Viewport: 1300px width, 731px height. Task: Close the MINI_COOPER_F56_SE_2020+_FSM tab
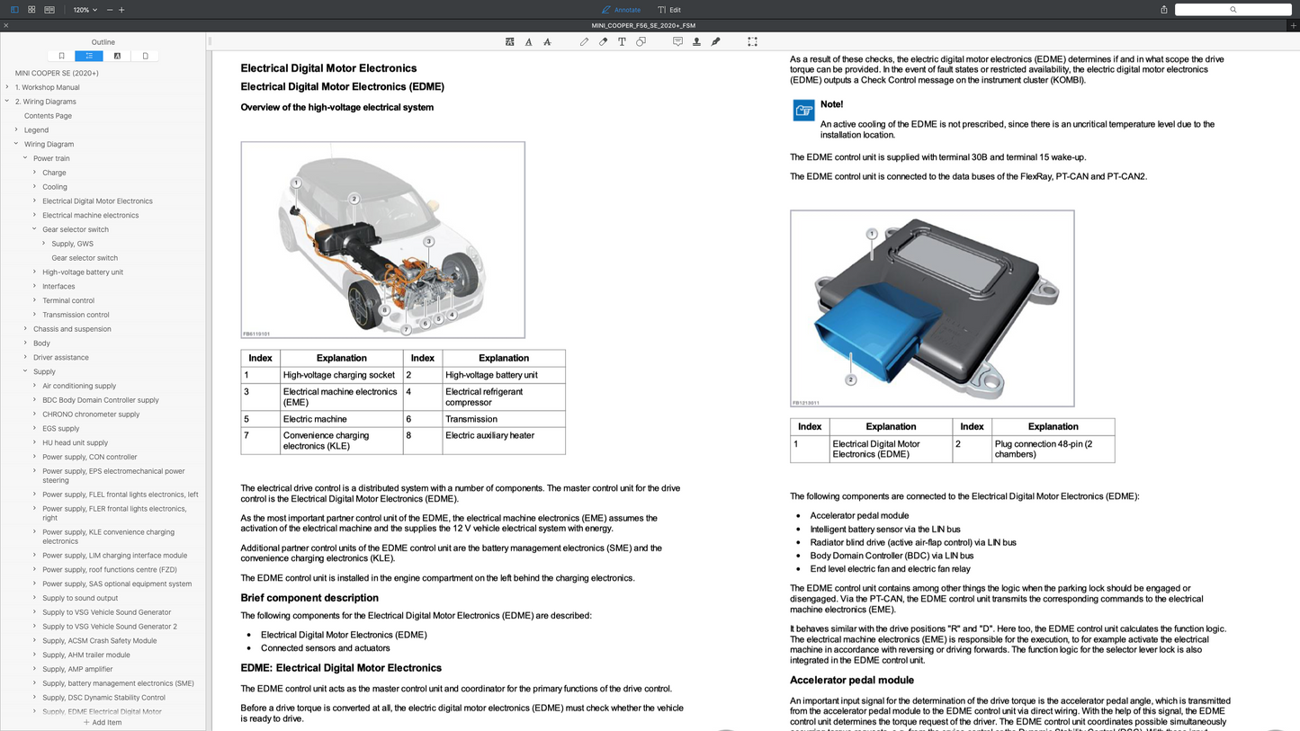[5, 25]
